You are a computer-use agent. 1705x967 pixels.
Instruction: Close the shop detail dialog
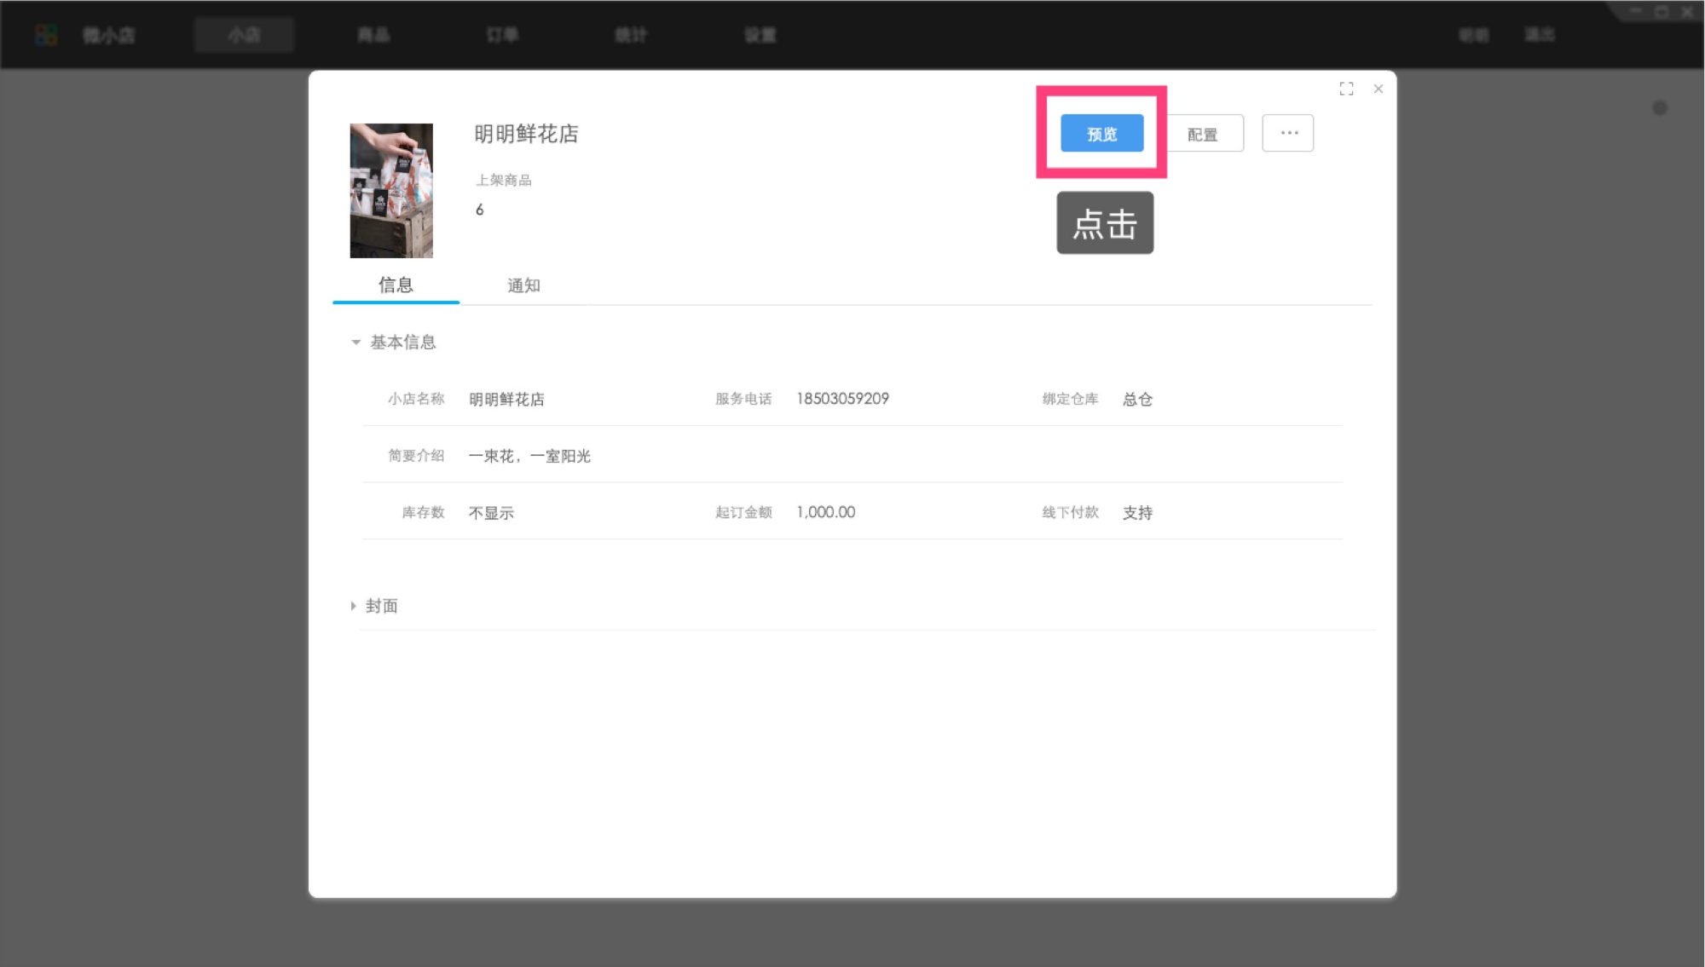point(1378,89)
